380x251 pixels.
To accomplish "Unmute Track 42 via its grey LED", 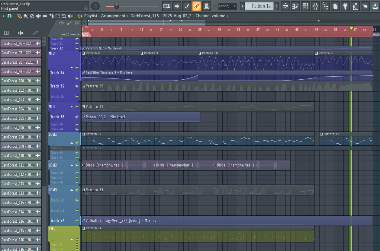I will [x=77, y=148].
